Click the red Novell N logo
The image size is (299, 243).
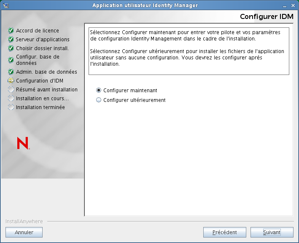pyautogui.click(x=23, y=143)
